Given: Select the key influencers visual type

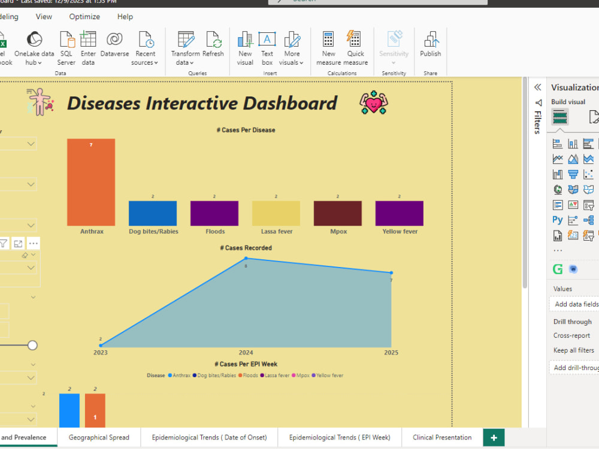Looking at the screenshot, I should click(x=573, y=220).
